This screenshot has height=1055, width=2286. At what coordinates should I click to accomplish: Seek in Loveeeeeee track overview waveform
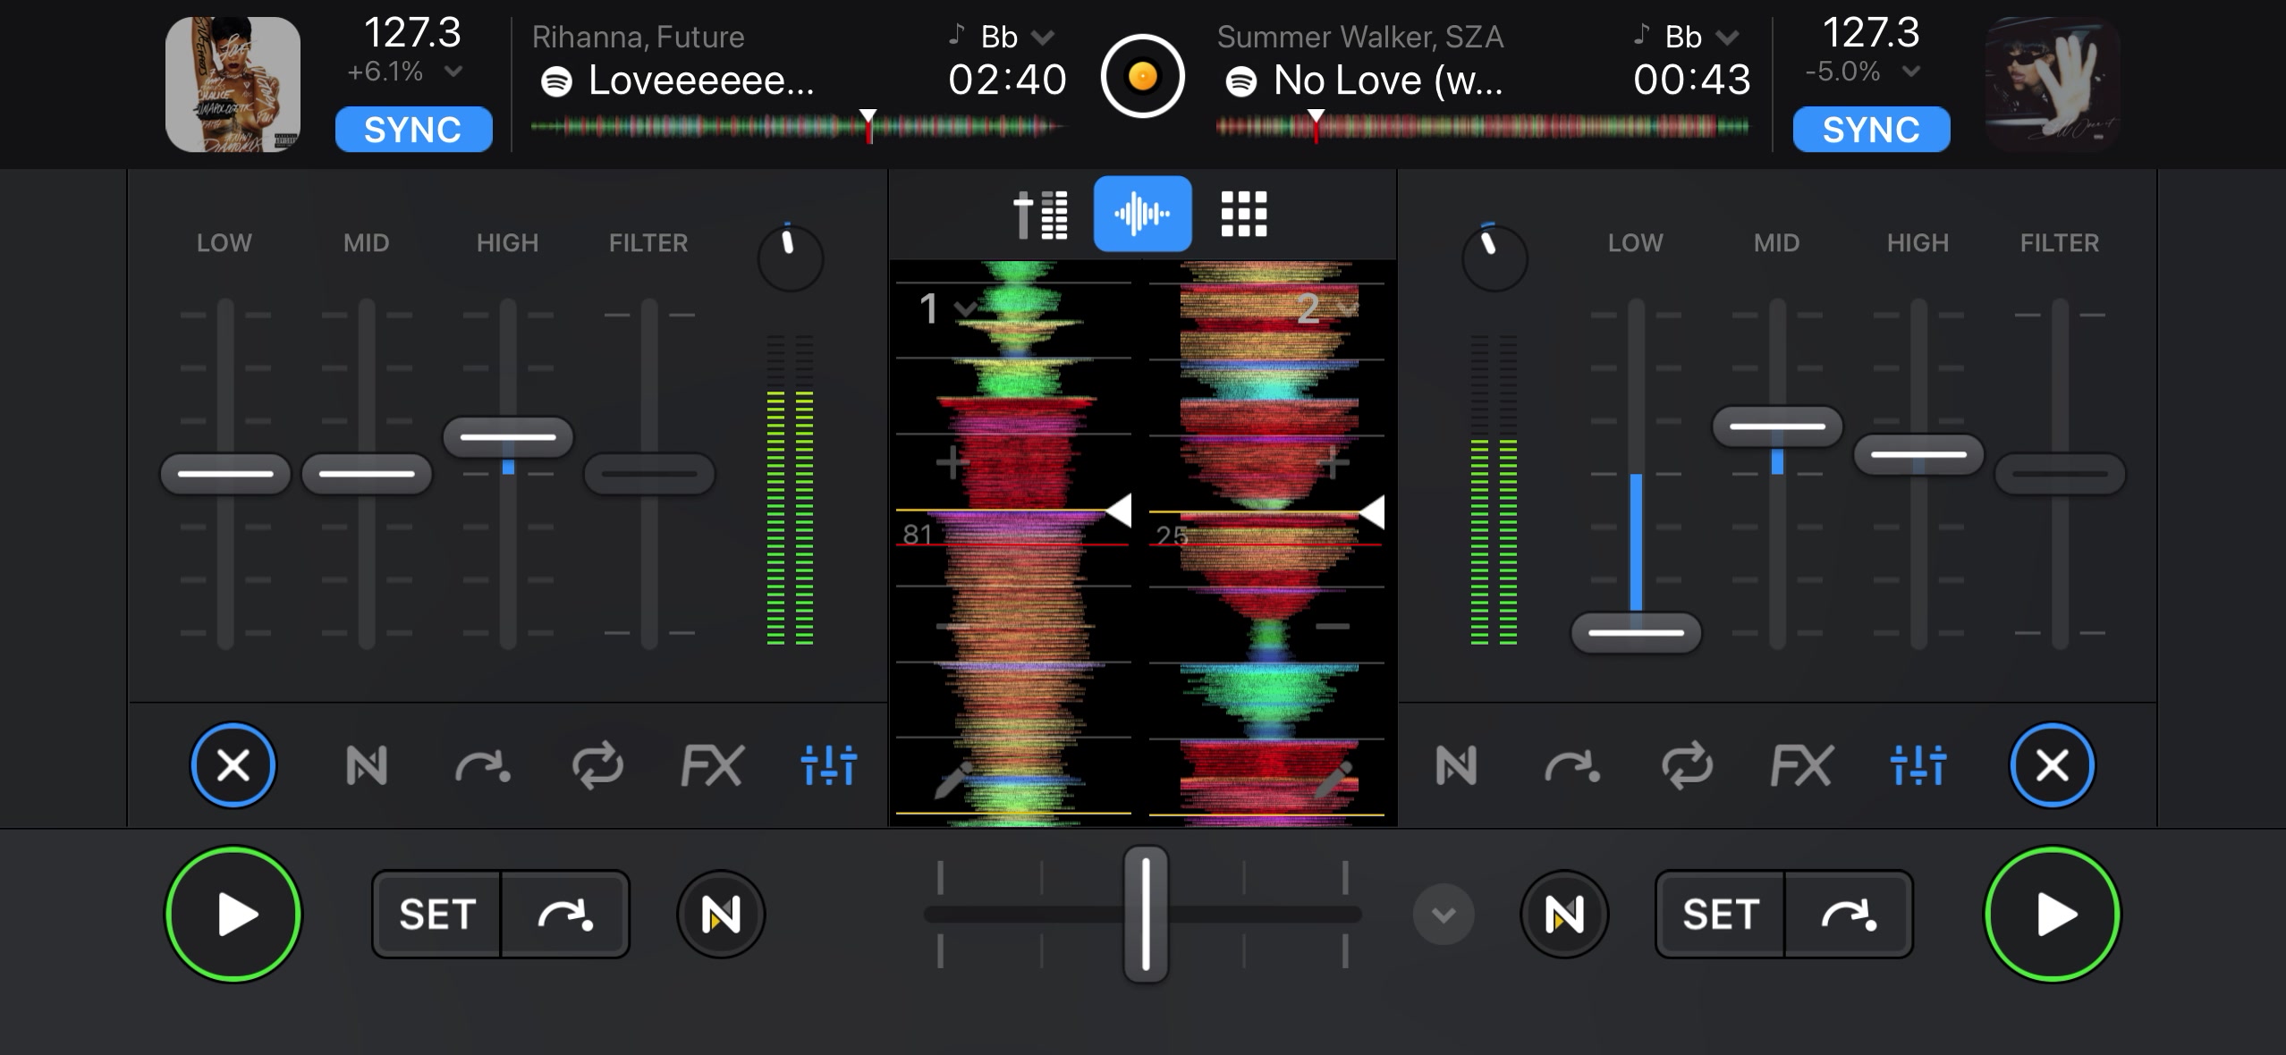pyautogui.click(x=798, y=127)
